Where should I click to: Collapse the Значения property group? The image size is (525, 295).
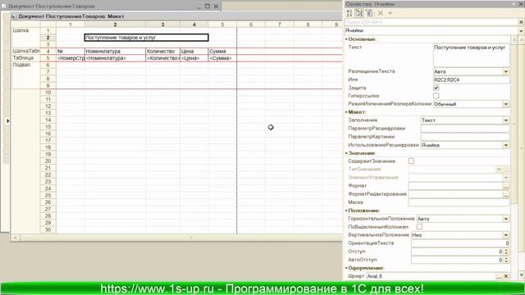pos(346,153)
